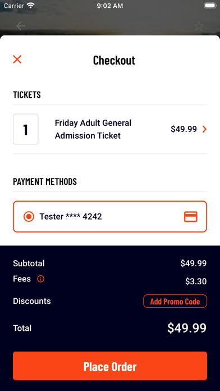The height and width of the screenshot is (391, 220).
Task: Tap the back arrow behind the sheet
Action: click(21, 26)
